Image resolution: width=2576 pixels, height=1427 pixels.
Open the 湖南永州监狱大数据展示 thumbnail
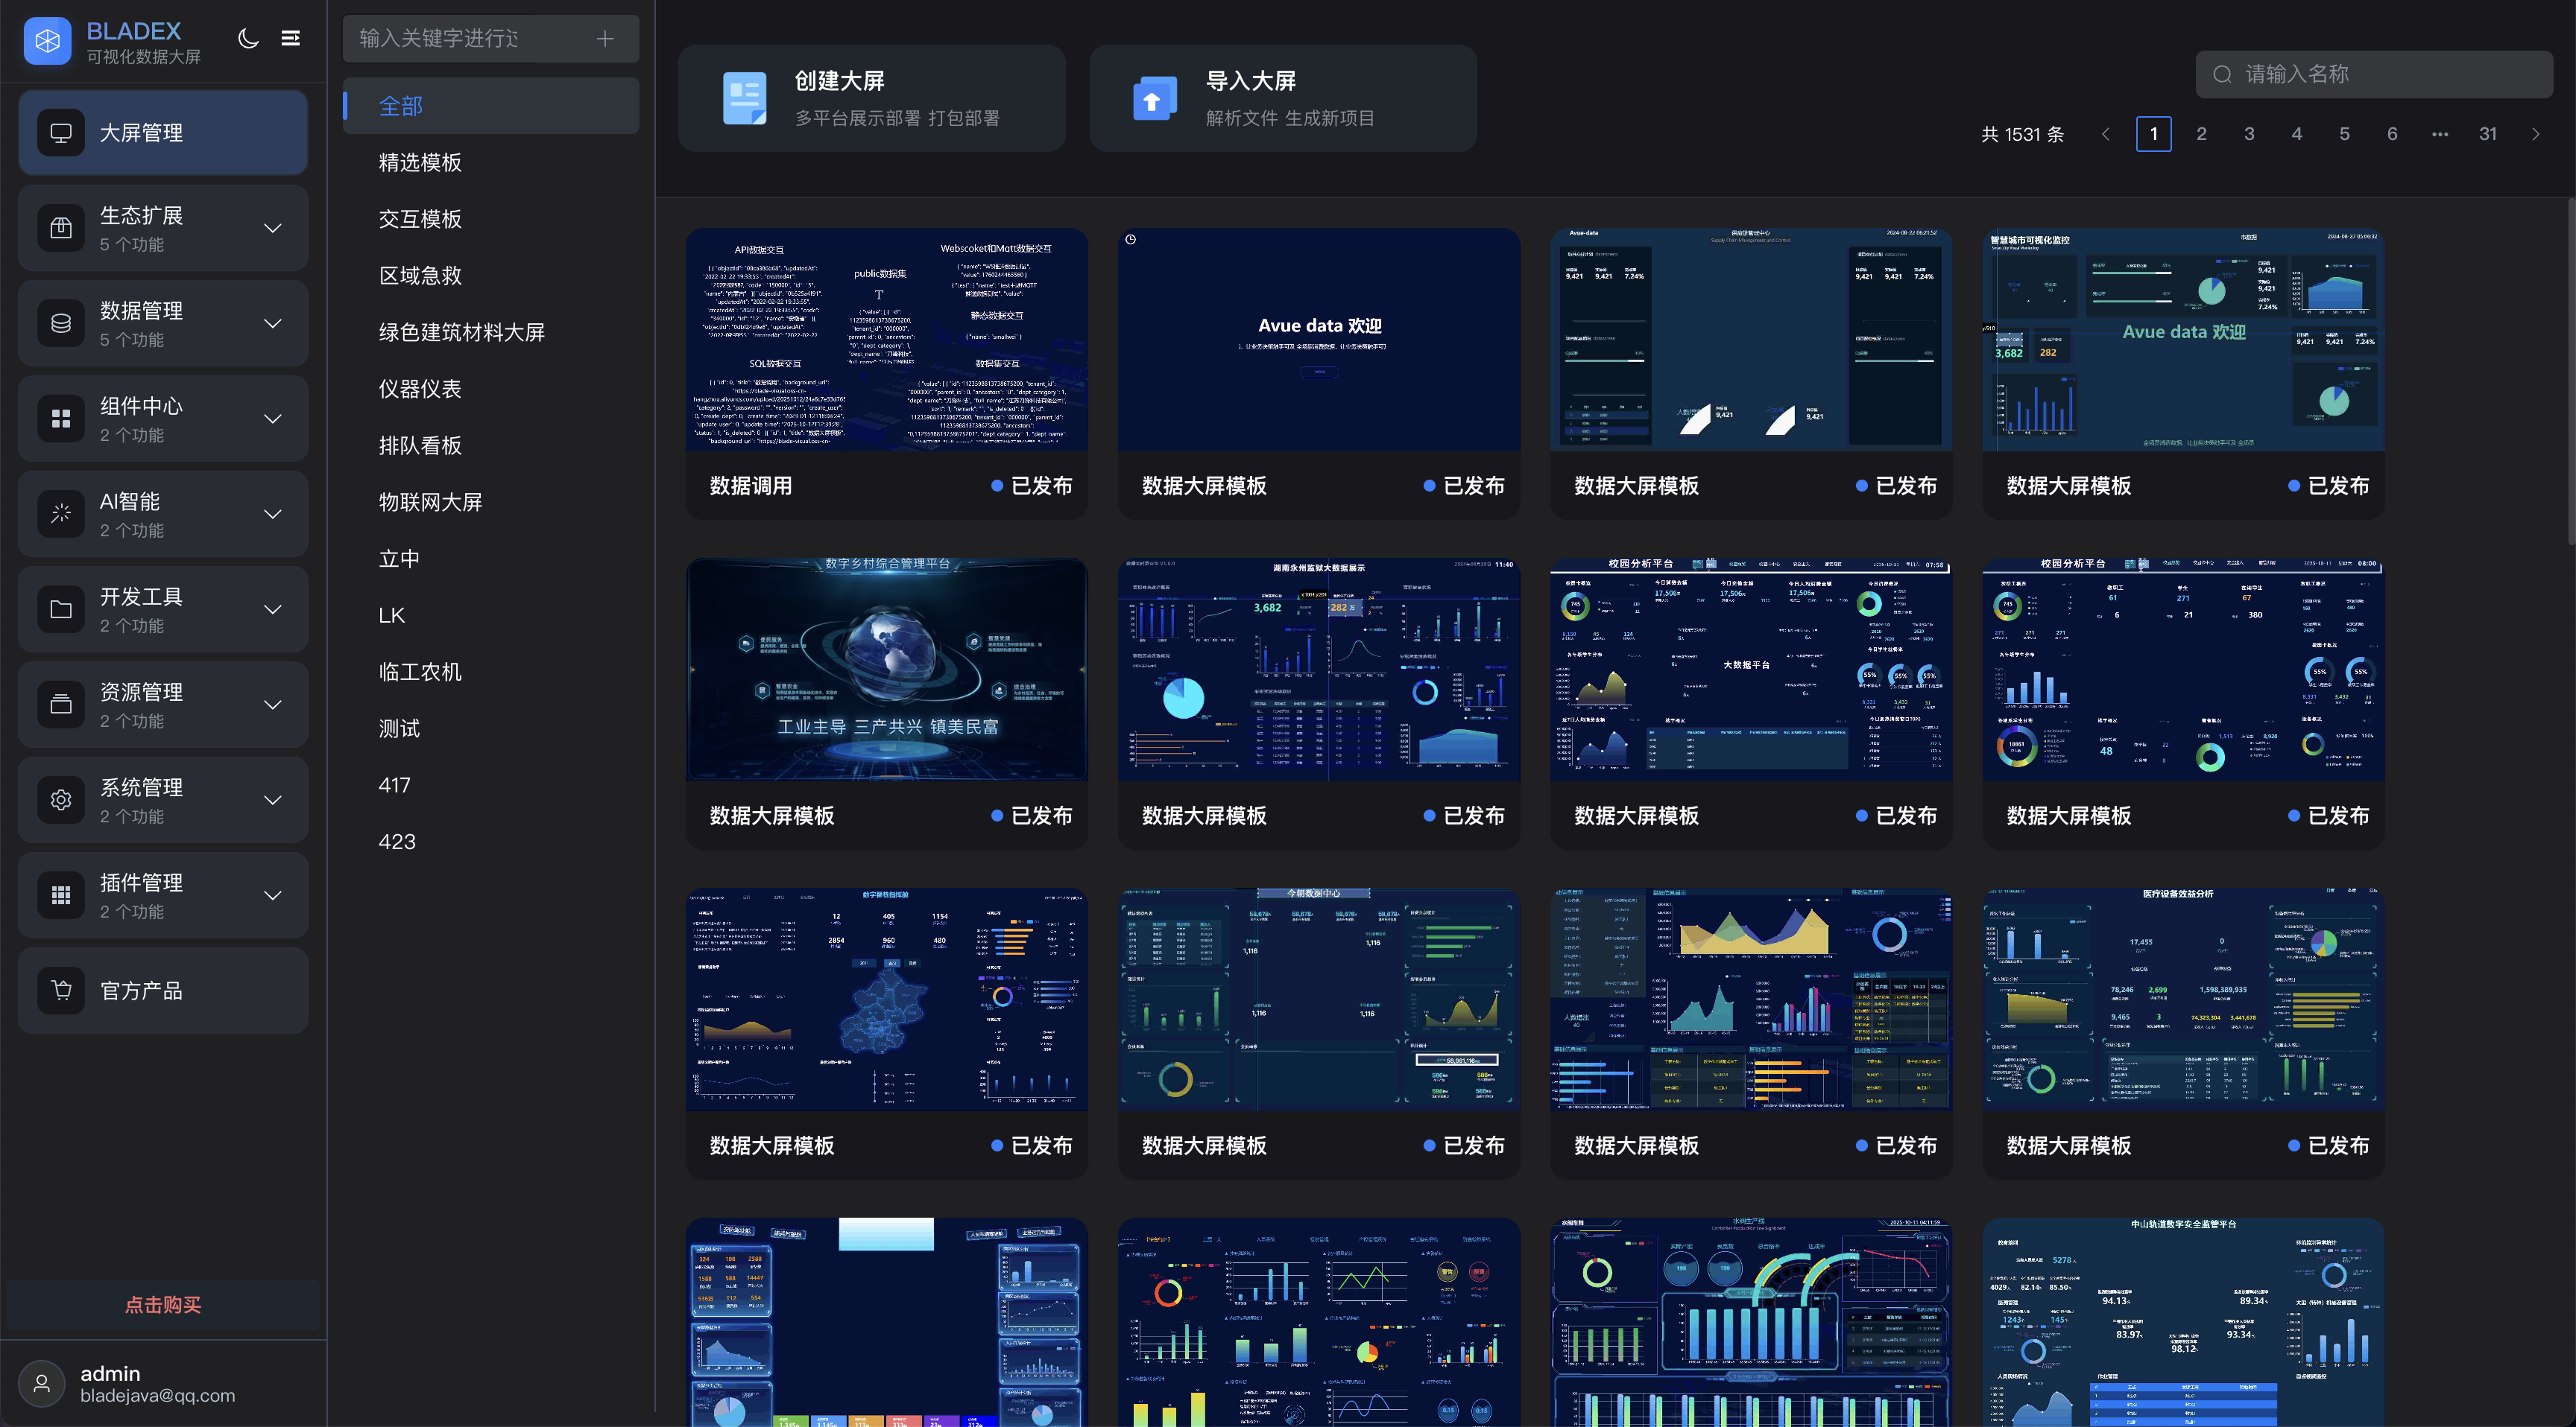(x=1319, y=670)
